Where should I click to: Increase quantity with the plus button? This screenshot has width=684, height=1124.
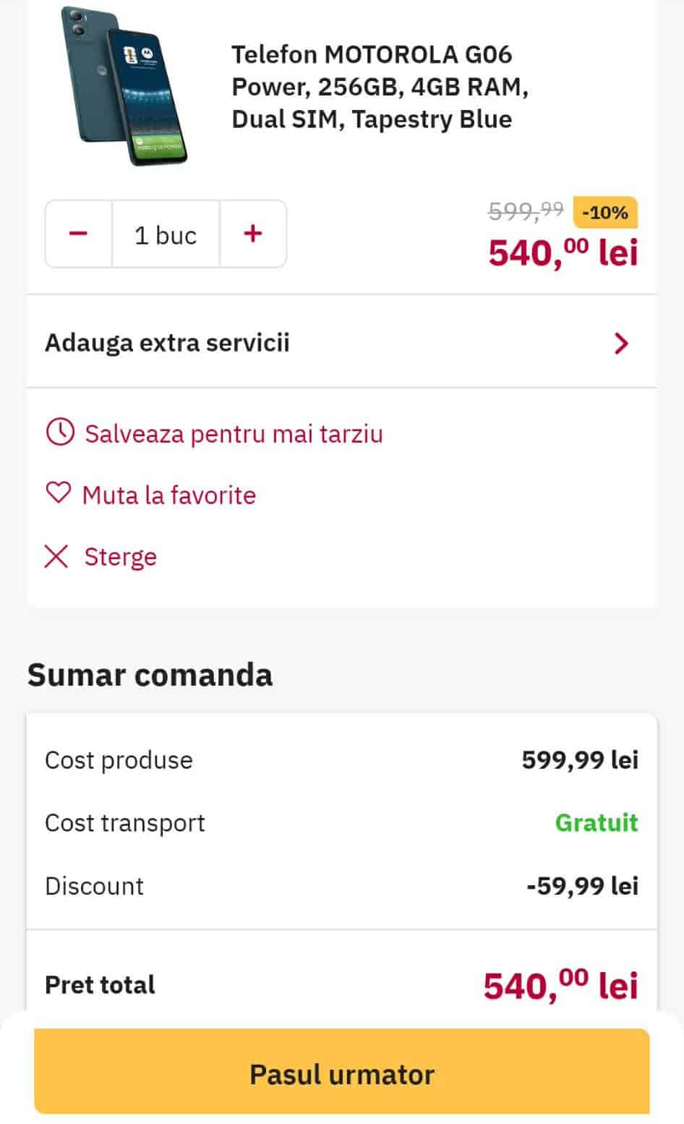pyautogui.click(x=253, y=234)
